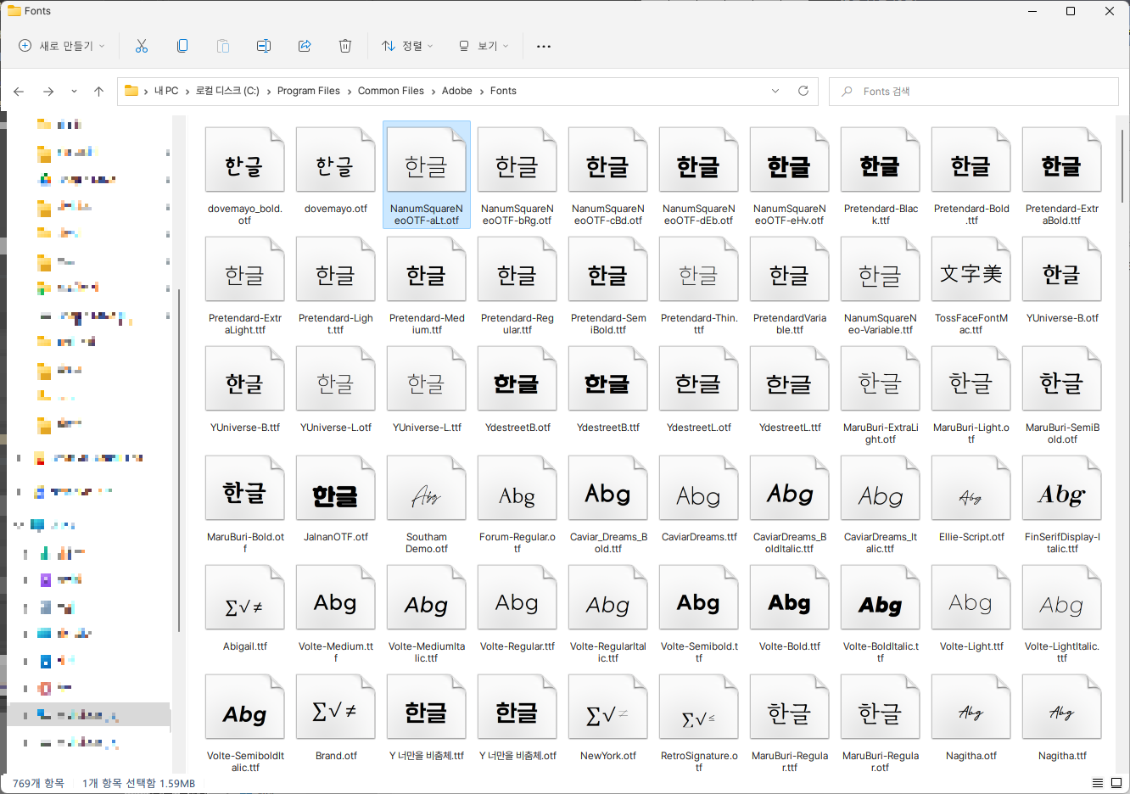The height and width of the screenshot is (794, 1130).
Task: Click Program Files breadcrumb
Action: pos(309,91)
